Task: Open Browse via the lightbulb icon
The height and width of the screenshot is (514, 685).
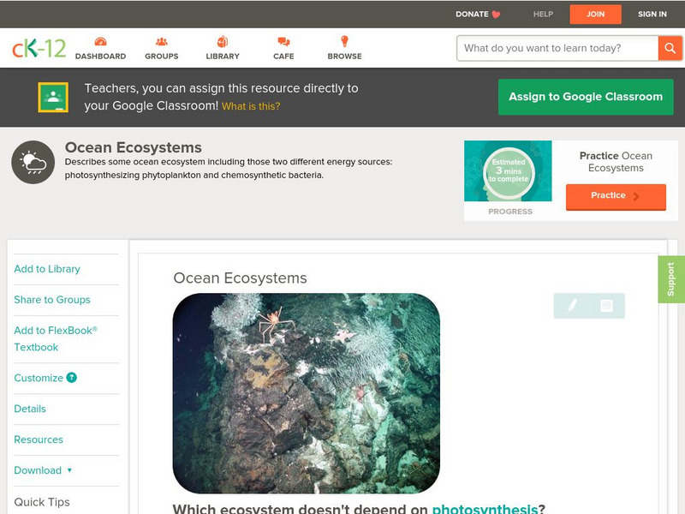Action: click(x=344, y=40)
